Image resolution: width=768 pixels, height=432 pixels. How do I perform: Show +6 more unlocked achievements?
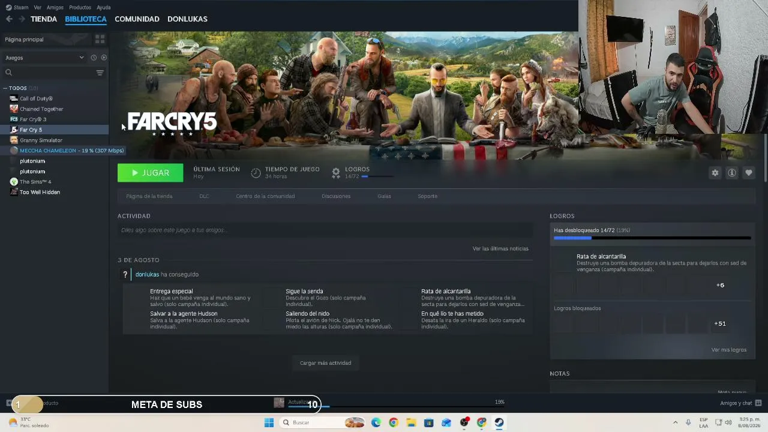pyautogui.click(x=720, y=285)
